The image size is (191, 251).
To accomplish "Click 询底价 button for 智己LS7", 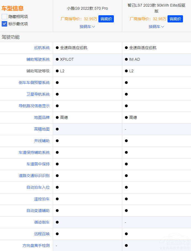I will coord(176,19).
